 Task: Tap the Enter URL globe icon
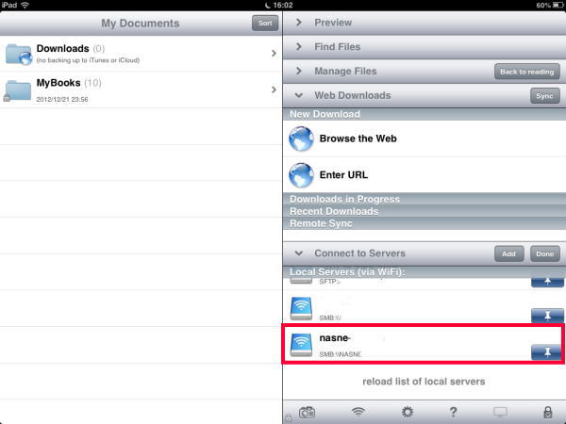pyautogui.click(x=301, y=175)
